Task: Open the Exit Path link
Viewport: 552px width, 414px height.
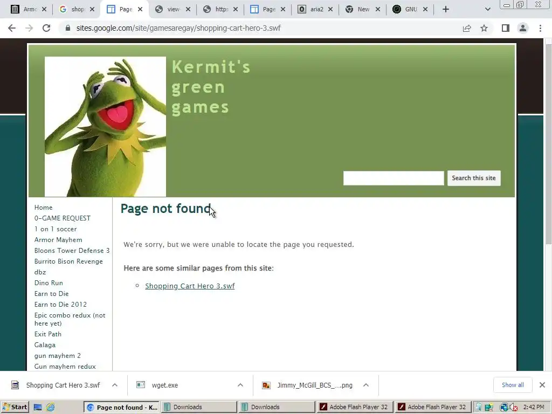Action: click(47, 334)
